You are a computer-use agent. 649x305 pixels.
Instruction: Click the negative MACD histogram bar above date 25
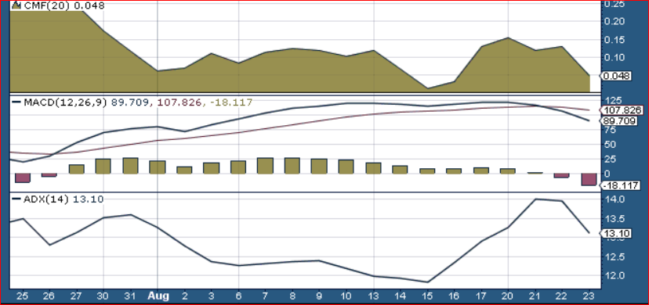tap(23, 178)
